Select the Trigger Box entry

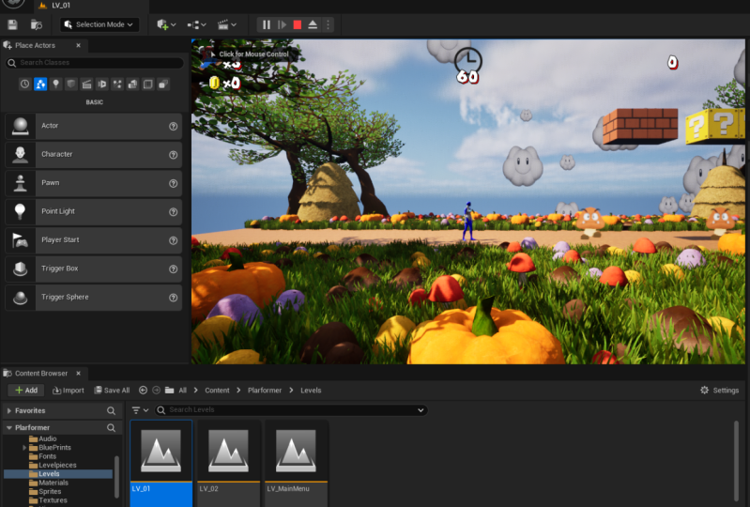[x=93, y=269]
